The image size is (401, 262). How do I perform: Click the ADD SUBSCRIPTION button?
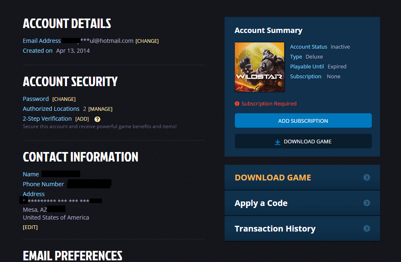pos(303,121)
